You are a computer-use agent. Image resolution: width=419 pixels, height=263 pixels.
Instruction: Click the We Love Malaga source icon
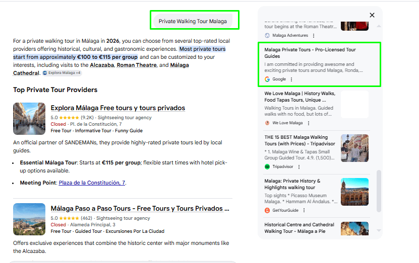[x=267, y=123]
